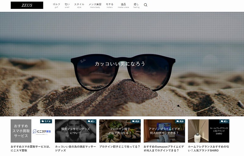Select the モテる (moteru) navigation item
The image size is (244, 156).
point(109,5)
